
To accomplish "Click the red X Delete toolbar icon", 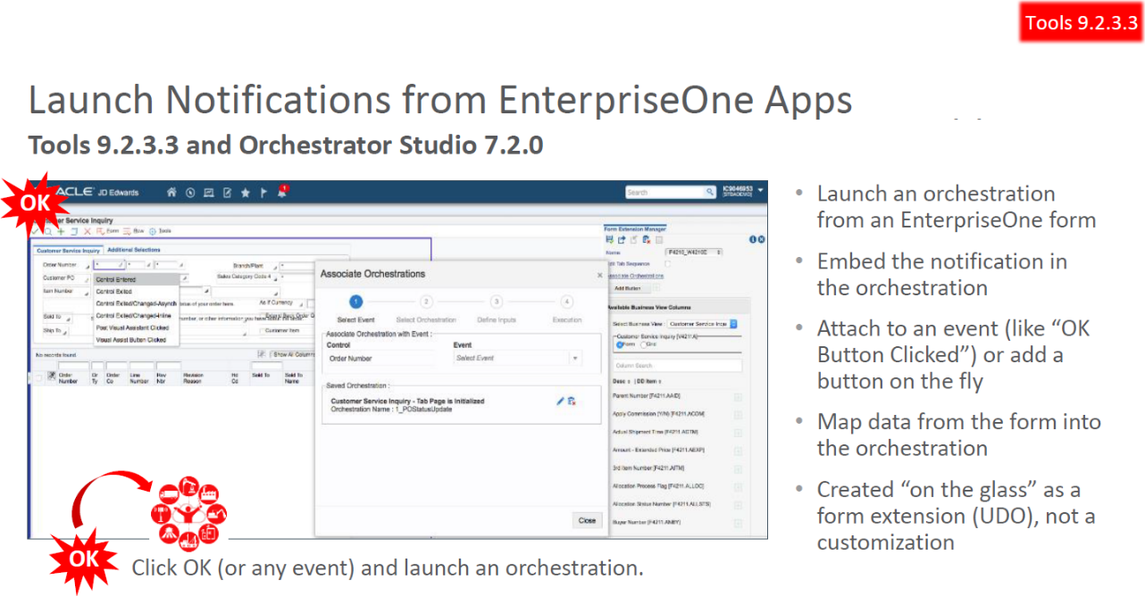I will click(x=87, y=231).
